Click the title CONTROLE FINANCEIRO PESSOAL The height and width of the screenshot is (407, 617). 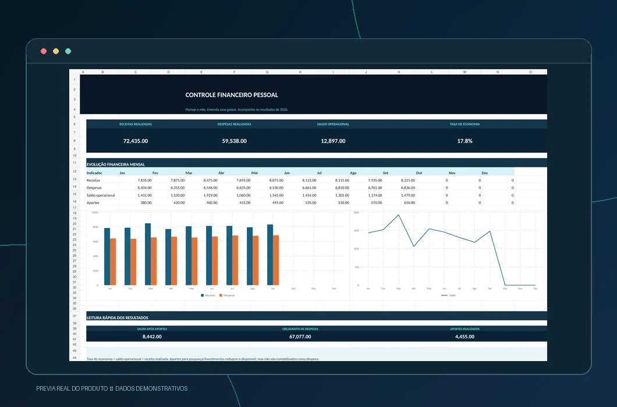click(232, 95)
